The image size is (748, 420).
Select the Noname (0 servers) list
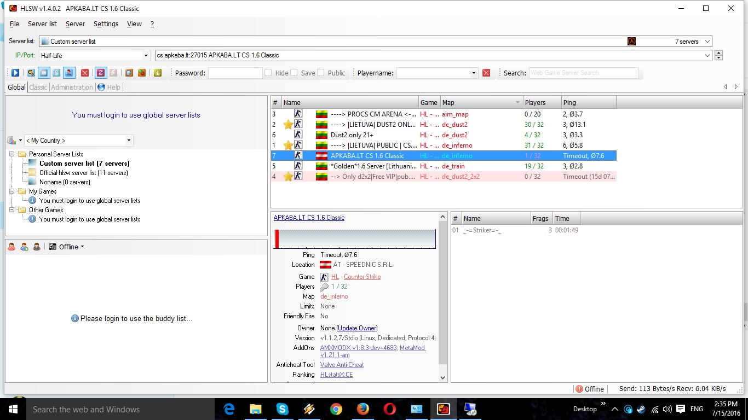click(65, 182)
